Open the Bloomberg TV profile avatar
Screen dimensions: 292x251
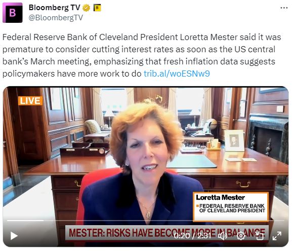click(13, 13)
